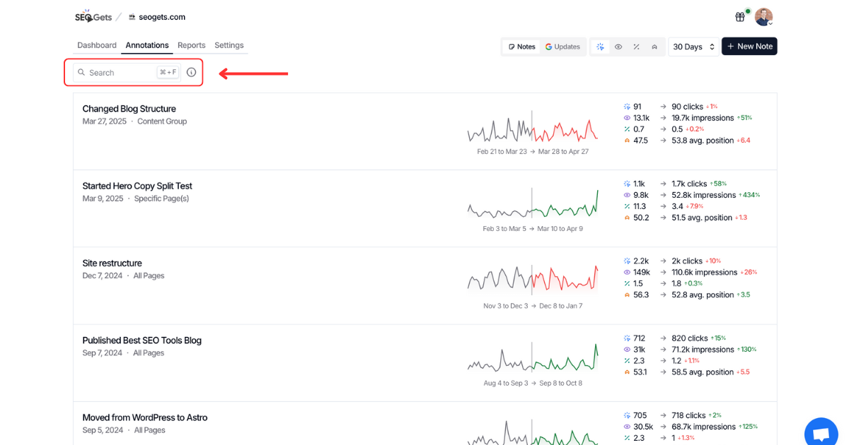Click the Site restructure trend chart
Screen dimensions: 849x445
pyautogui.click(x=532, y=280)
